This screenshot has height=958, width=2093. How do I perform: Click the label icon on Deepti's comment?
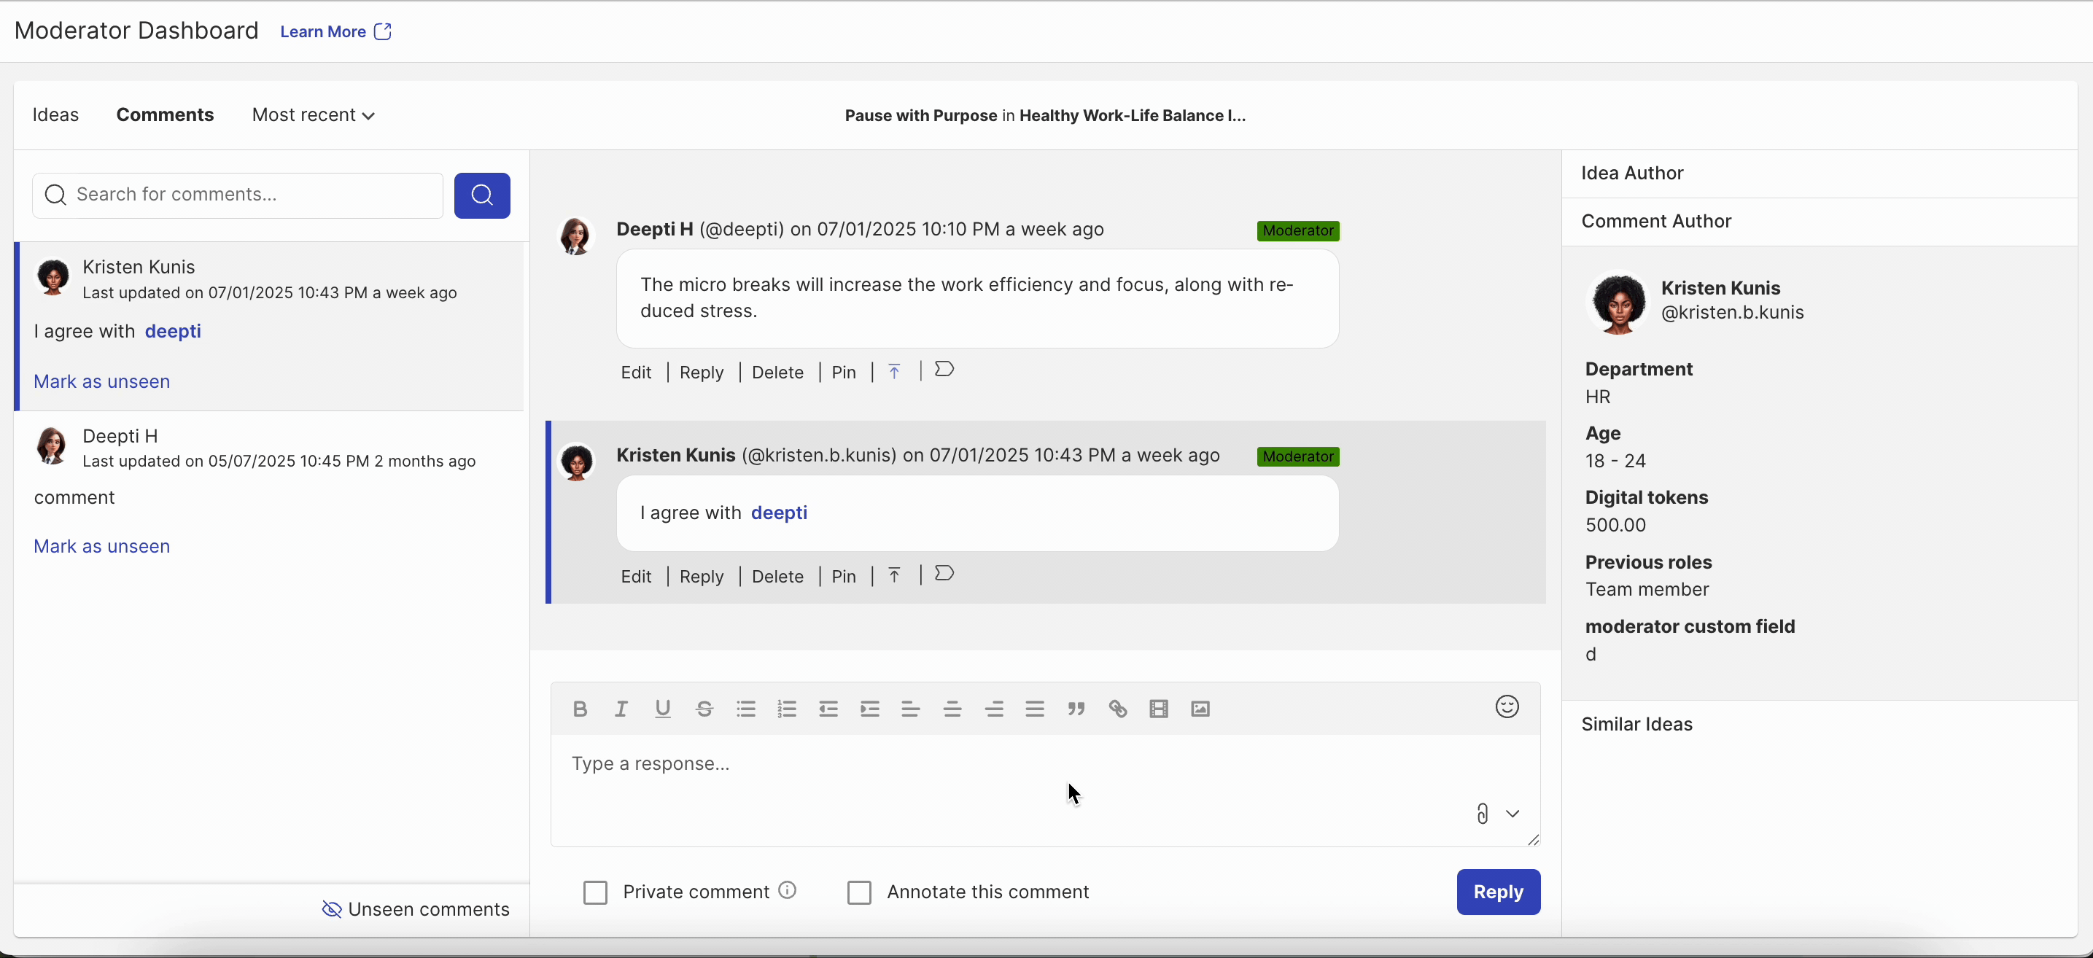click(x=944, y=370)
